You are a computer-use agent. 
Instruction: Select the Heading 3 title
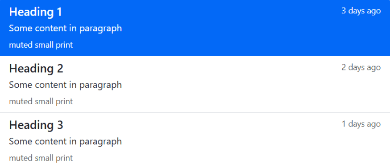[x=36, y=125]
